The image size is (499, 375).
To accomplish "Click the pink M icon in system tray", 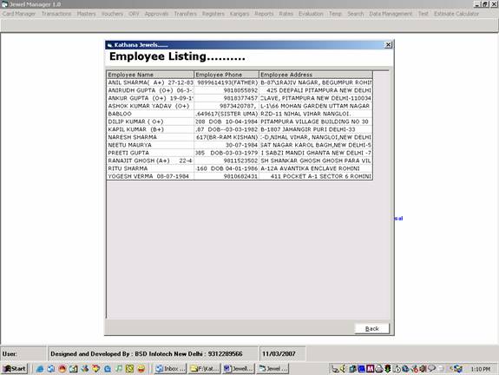I will tap(370, 369).
